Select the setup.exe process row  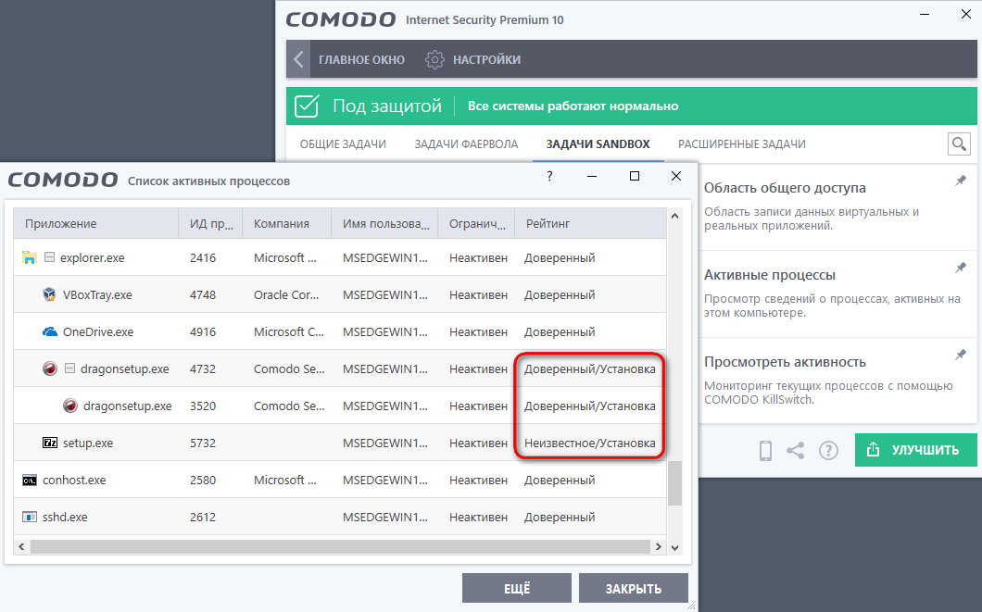339,443
